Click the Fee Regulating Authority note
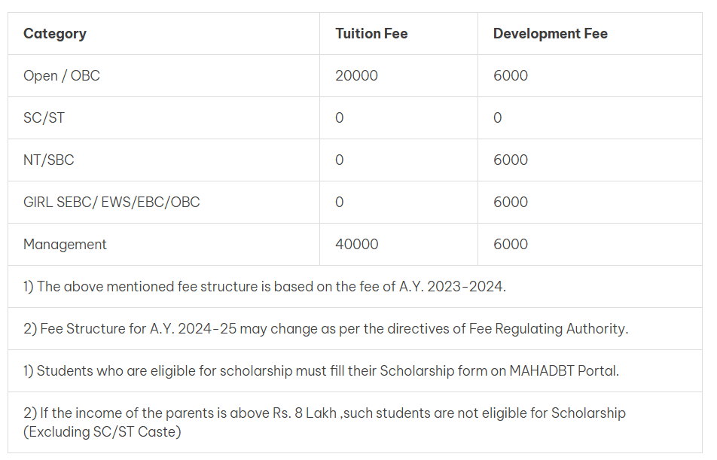This screenshot has width=717, height=460. pos(325,329)
